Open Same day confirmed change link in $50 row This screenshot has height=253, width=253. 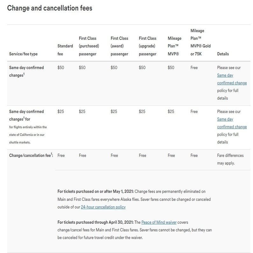click(x=232, y=79)
